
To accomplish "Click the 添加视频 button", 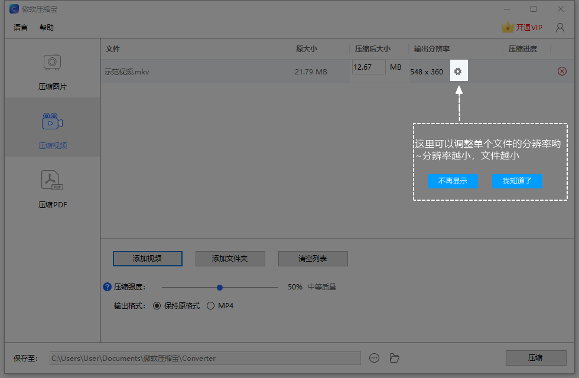I will (148, 259).
